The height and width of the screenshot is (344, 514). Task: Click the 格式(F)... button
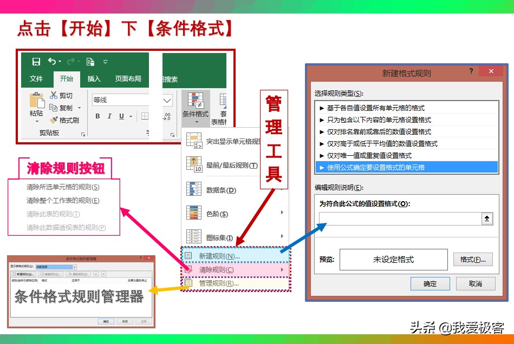[x=473, y=260]
